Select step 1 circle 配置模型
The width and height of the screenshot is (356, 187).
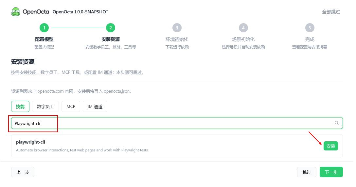(x=44, y=28)
